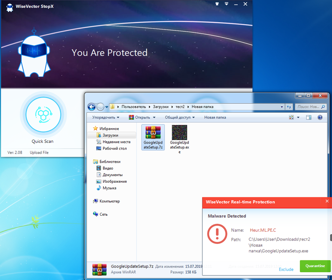
Task: Open recent locations dropdown next to navigation arrows
Action: (107, 107)
